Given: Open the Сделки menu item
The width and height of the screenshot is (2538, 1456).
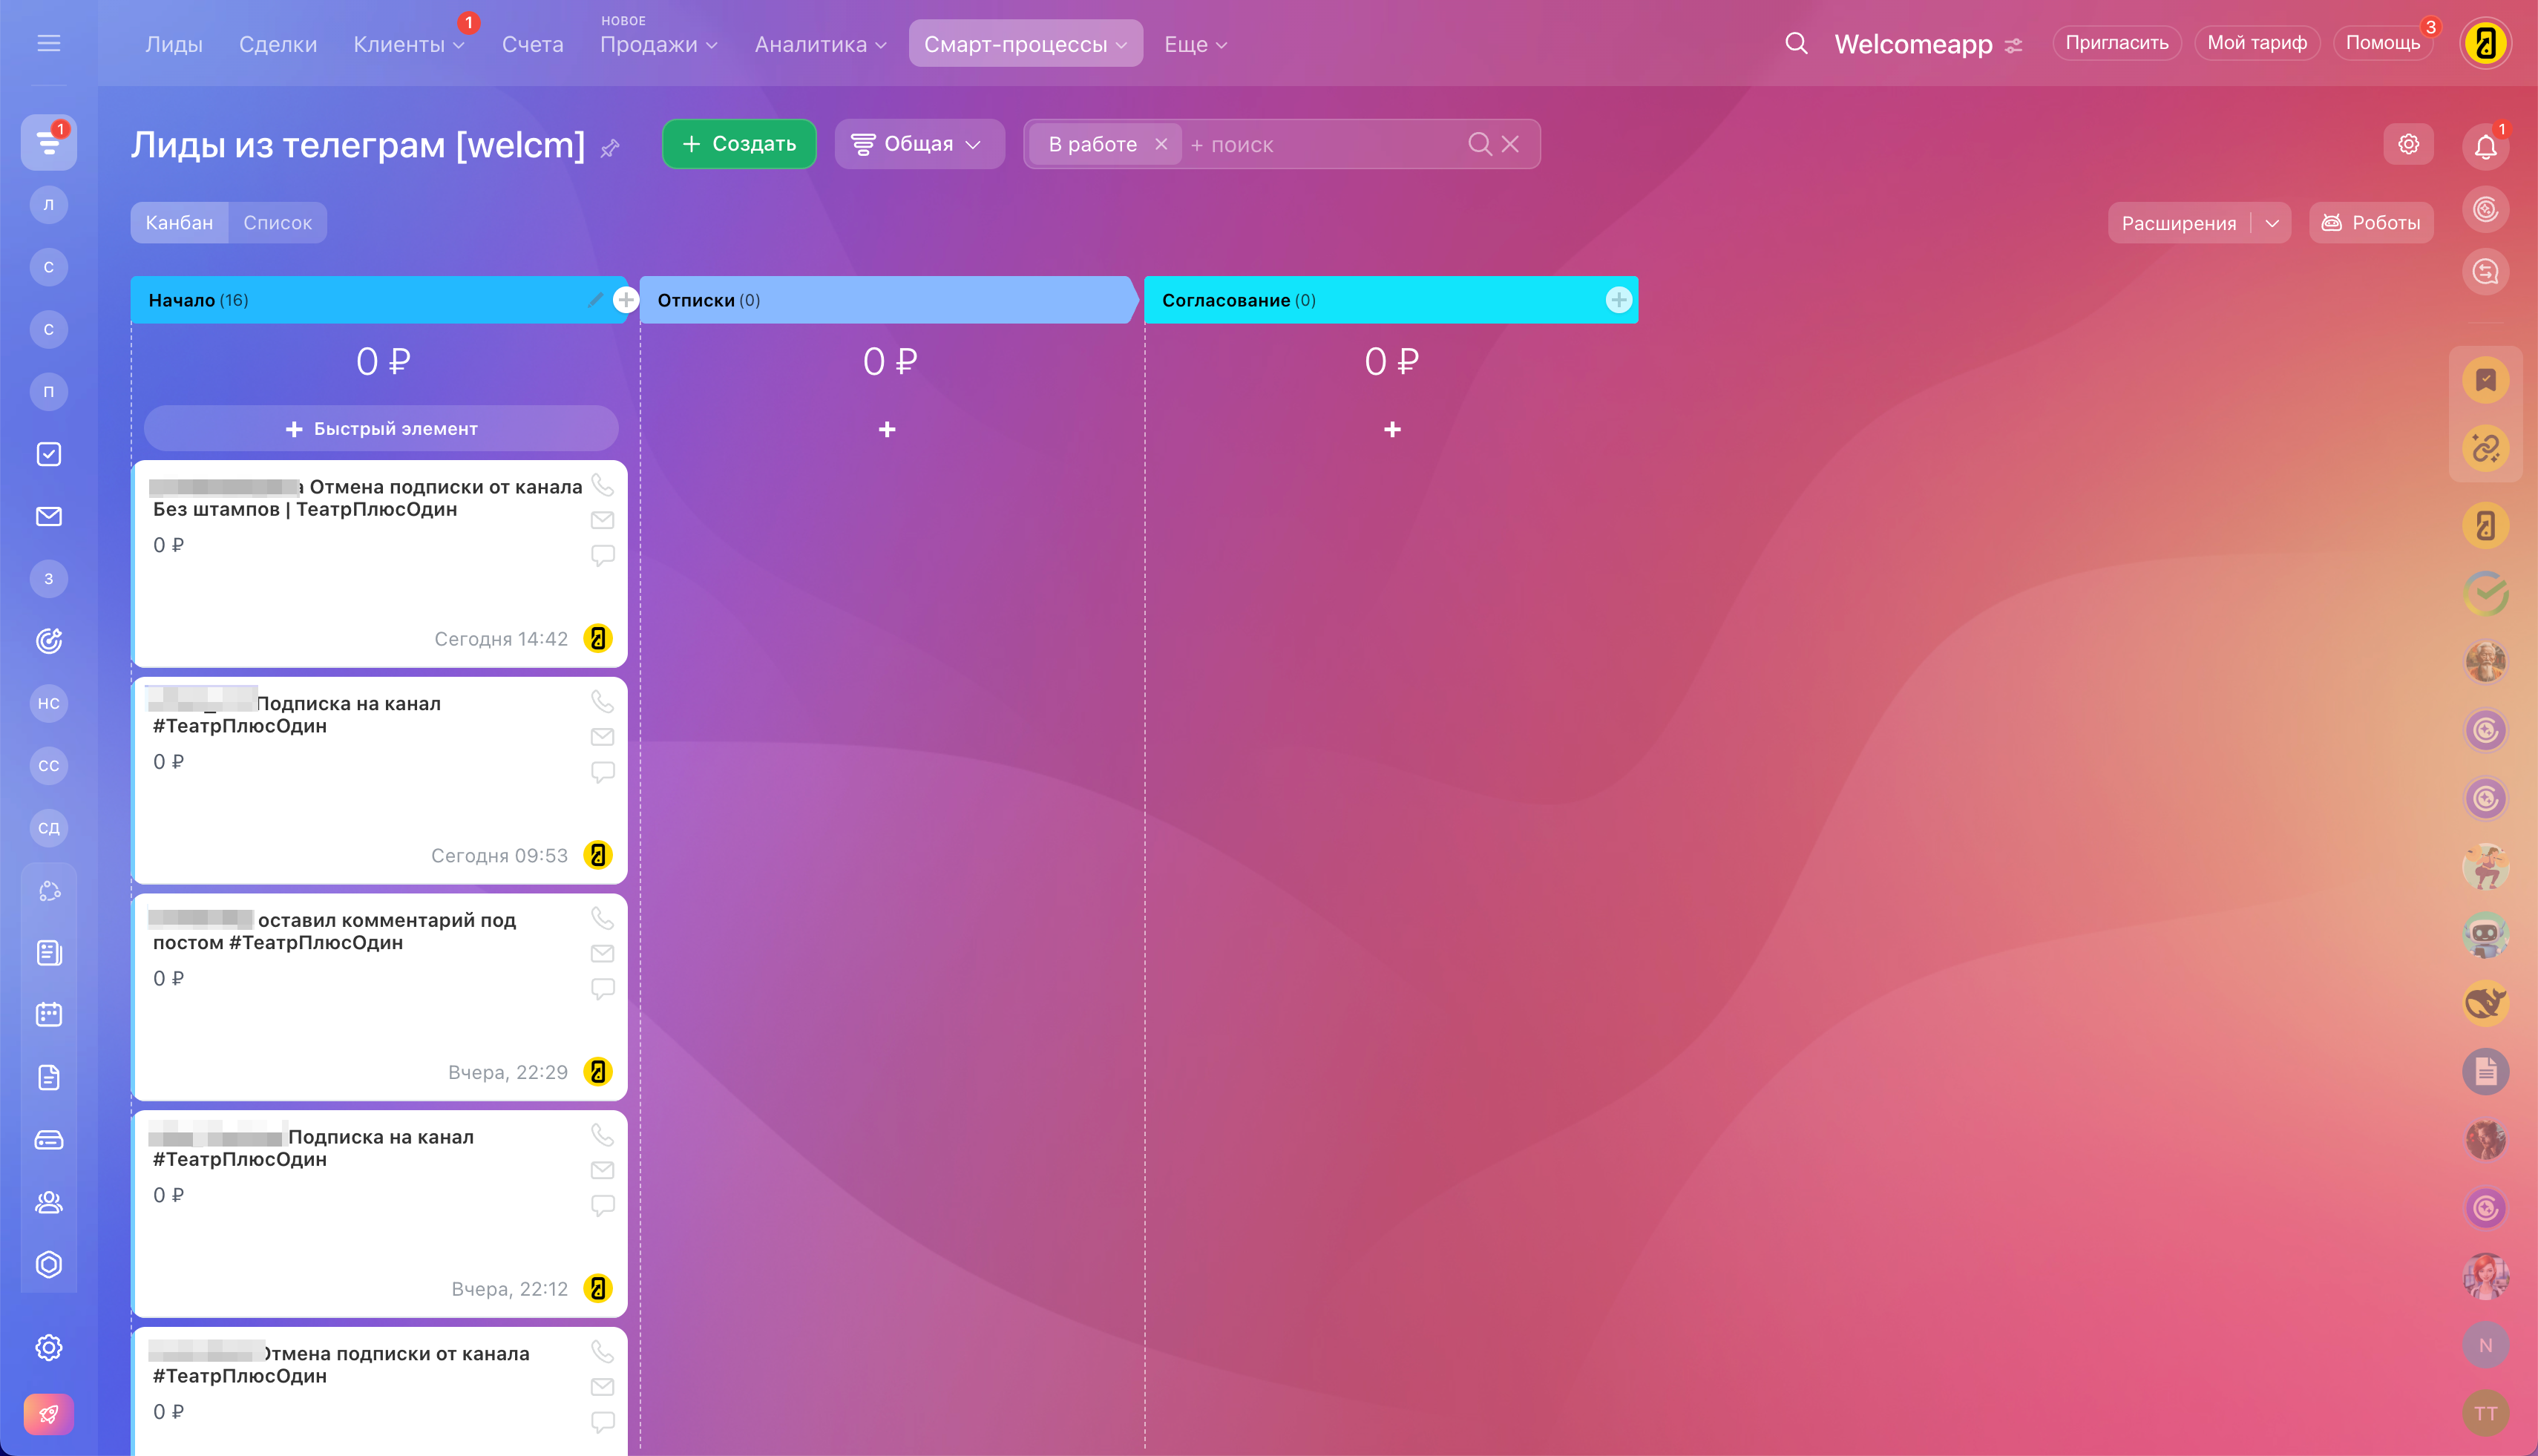Looking at the screenshot, I should [277, 44].
